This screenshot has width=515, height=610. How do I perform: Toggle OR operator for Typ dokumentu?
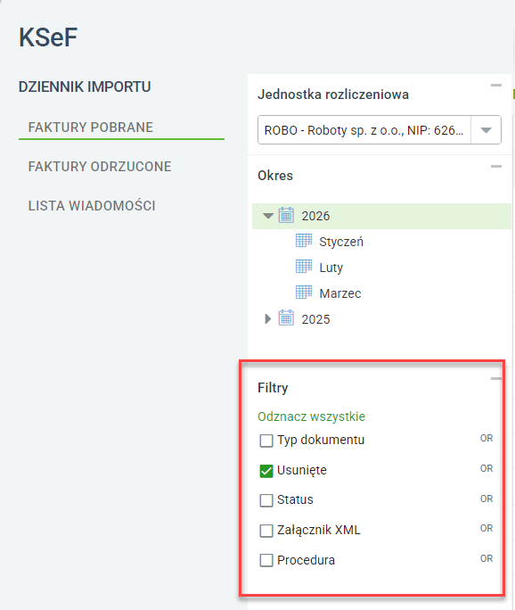coord(486,439)
